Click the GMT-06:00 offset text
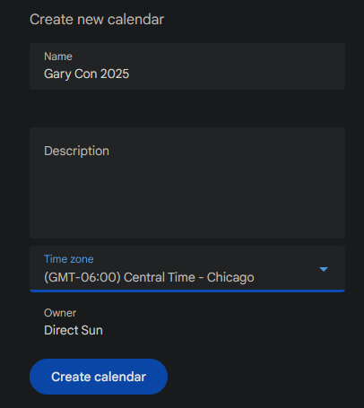The height and width of the screenshot is (408, 364). coord(82,277)
